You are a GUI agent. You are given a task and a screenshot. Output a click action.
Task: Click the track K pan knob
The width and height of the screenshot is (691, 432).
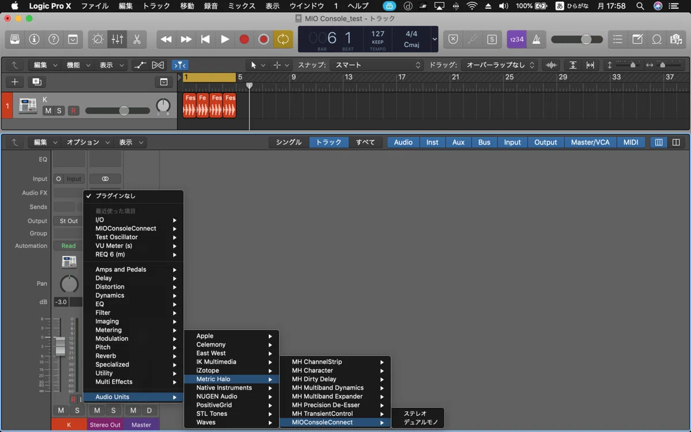(164, 105)
